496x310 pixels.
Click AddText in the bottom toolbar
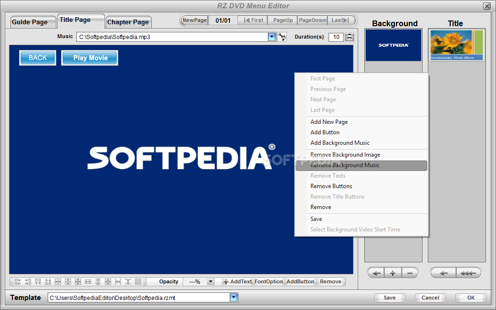[x=237, y=281]
